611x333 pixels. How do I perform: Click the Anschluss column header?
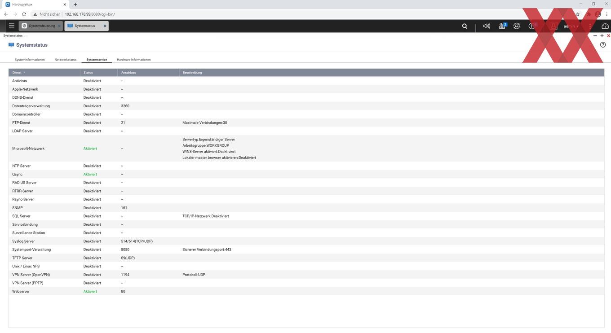pos(148,72)
